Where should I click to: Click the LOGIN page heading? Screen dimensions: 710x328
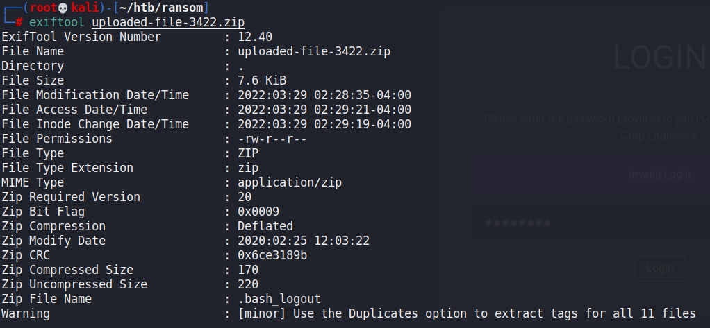point(659,58)
